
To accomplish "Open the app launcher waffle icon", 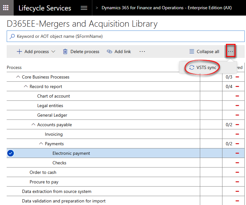I will (x=6, y=8).
